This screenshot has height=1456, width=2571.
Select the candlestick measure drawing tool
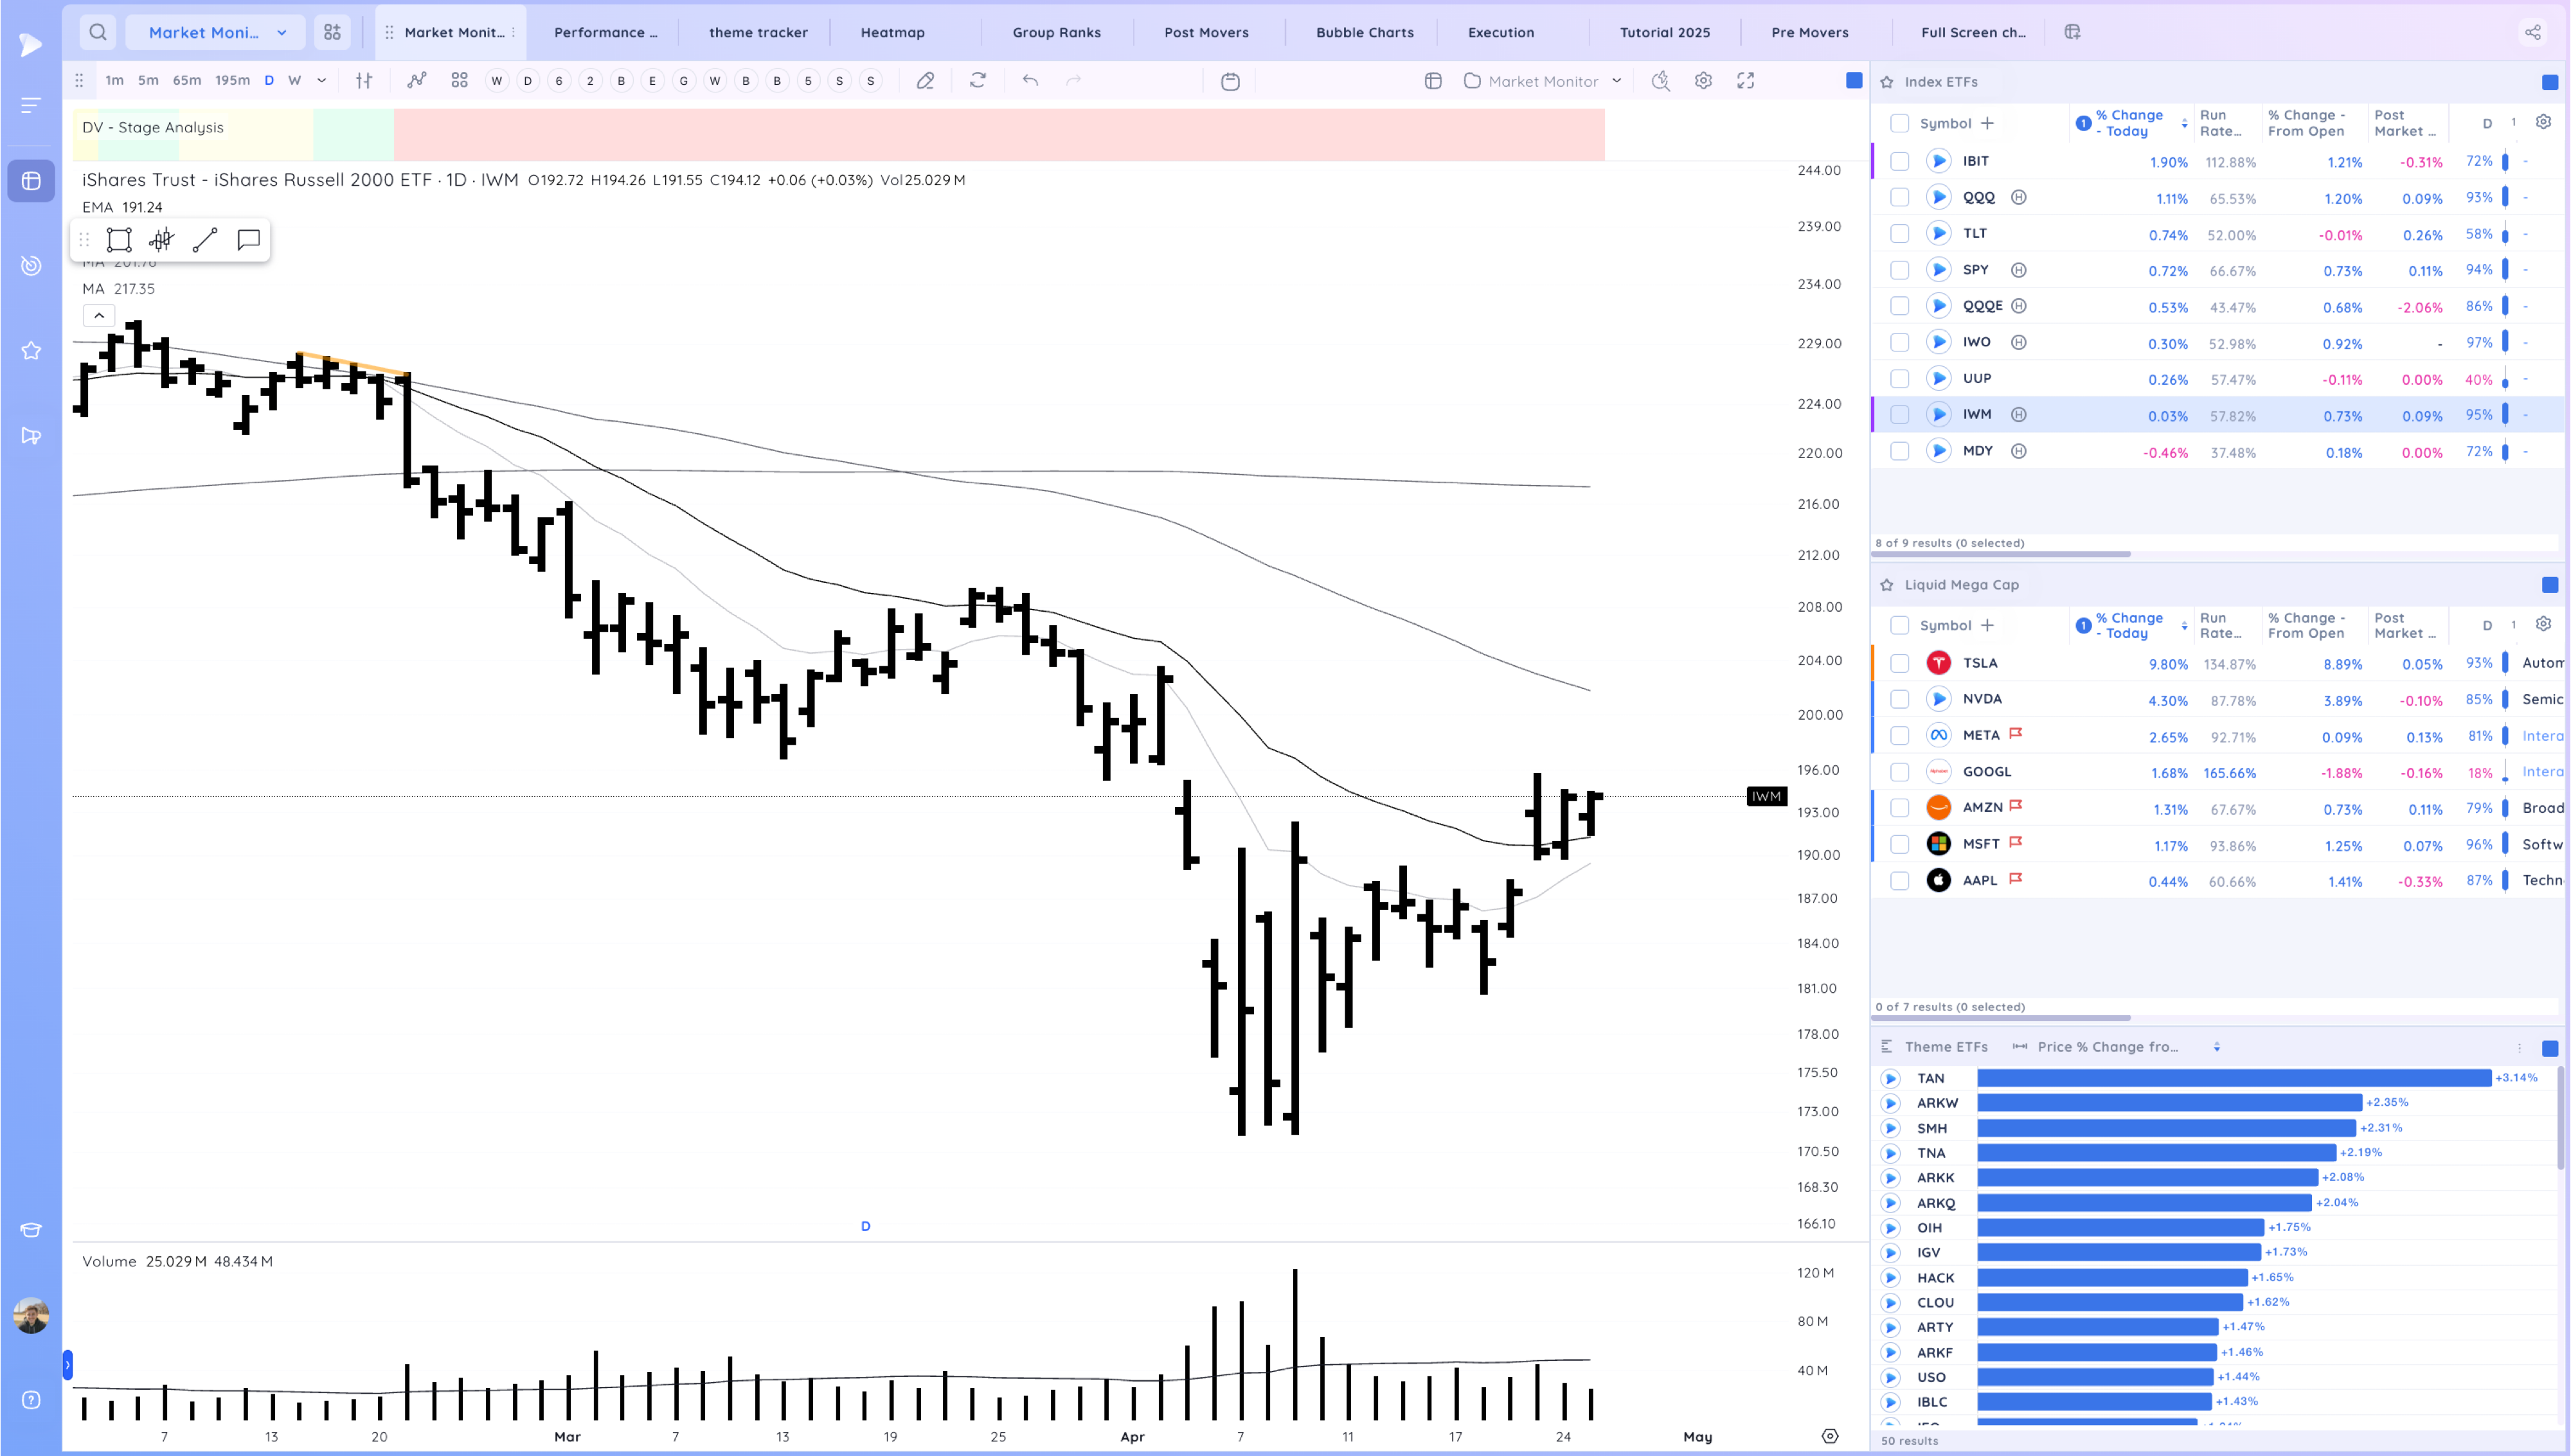(x=162, y=240)
